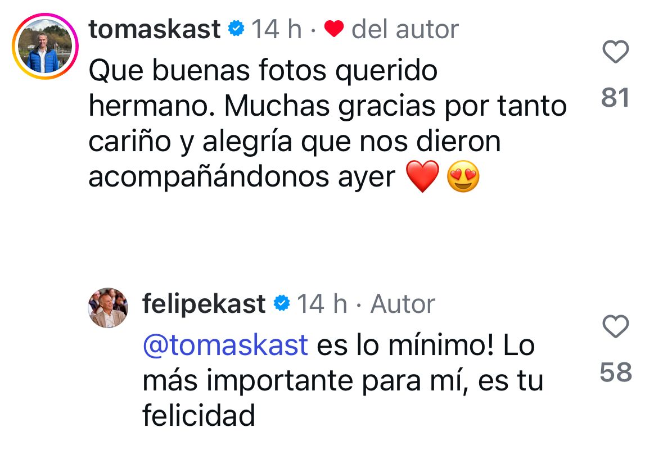View the 81 likes count on the comment
The height and width of the screenshot is (473, 663).
coord(615,98)
